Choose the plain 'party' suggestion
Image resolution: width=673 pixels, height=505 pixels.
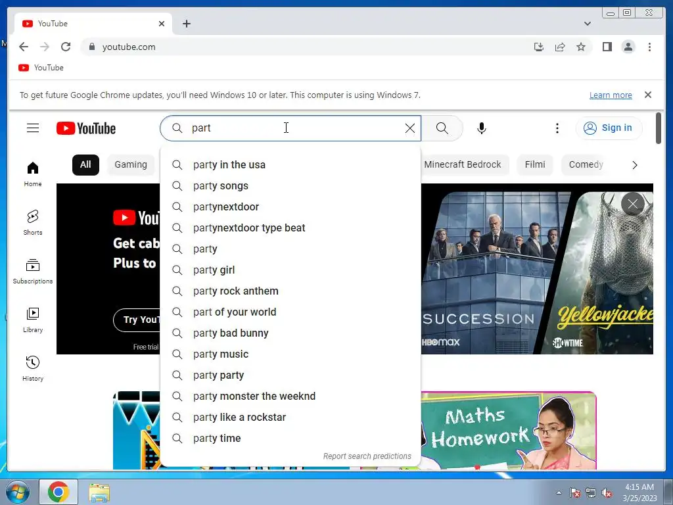point(290,249)
